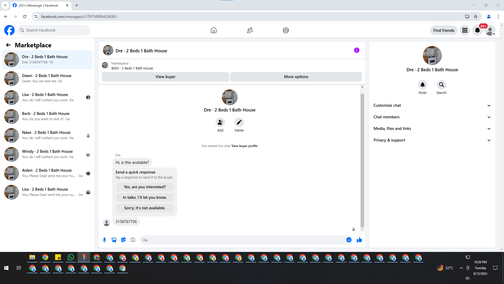Open the emoji picker in message box
The image size is (504, 284).
pos(349,240)
